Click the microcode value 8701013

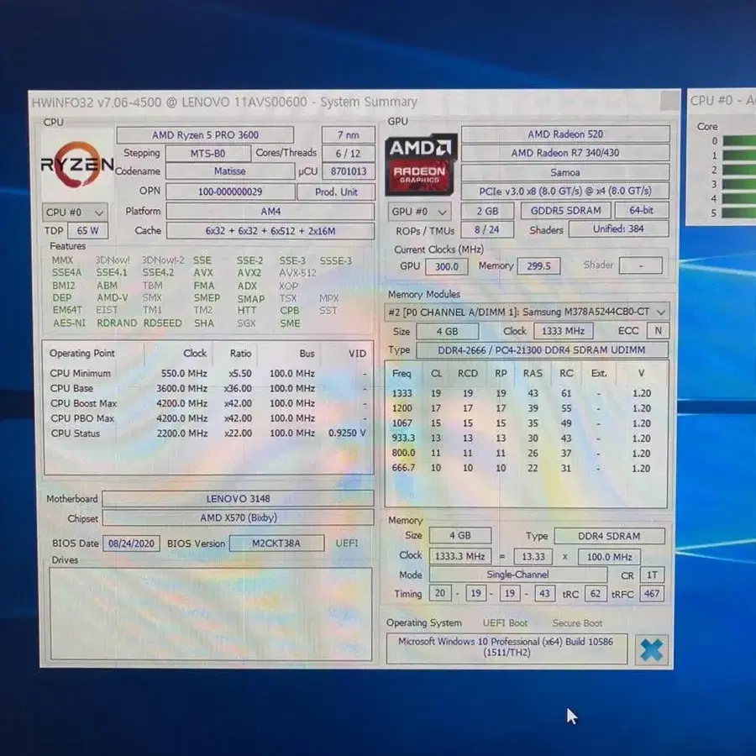[348, 171]
